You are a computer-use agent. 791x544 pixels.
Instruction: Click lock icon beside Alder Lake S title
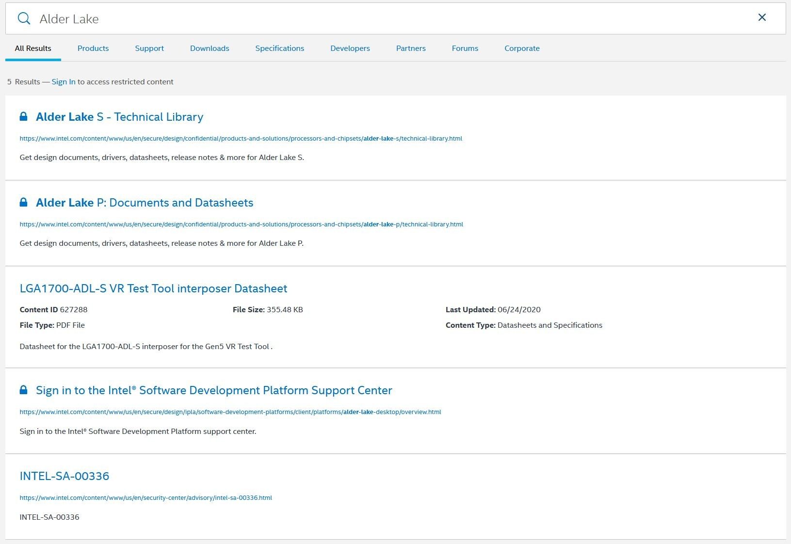point(23,116)
